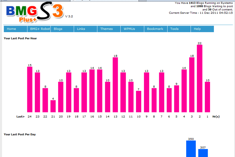Image resolution: width=235 pixels, height=157 pixels.
Task: Click the server time '11 Dec 2011 04:52:15'
Action: pos(216,13)
